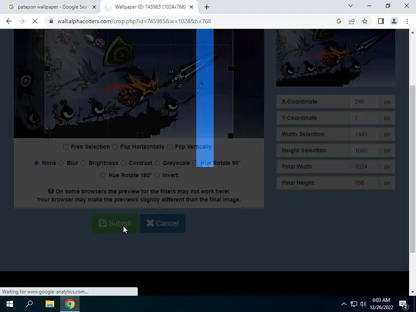Click the Final Width value field
Viewport: 416px width, 312px height.
click(364, 167)
